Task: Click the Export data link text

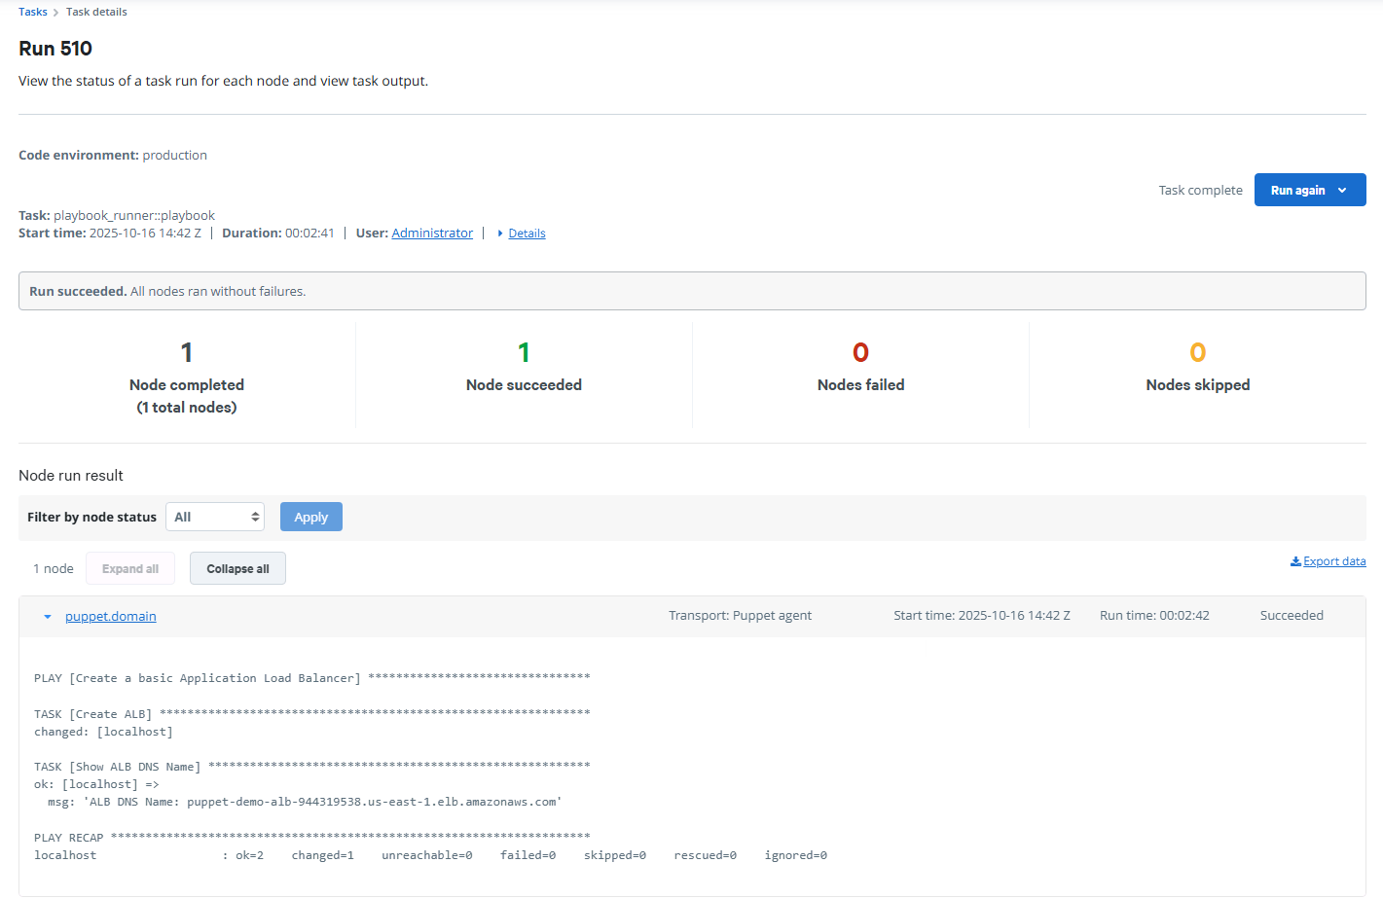Action: pos(1333,560)
